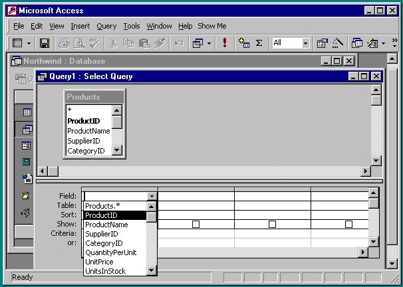Image resolution: width=403 pixels, height=287 pixels.
Task: Choose UnitsInStock from the field dropdown
Action: point(115,271)
